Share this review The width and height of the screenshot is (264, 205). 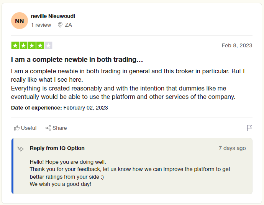pyautogui.click(x=56, y=128)
